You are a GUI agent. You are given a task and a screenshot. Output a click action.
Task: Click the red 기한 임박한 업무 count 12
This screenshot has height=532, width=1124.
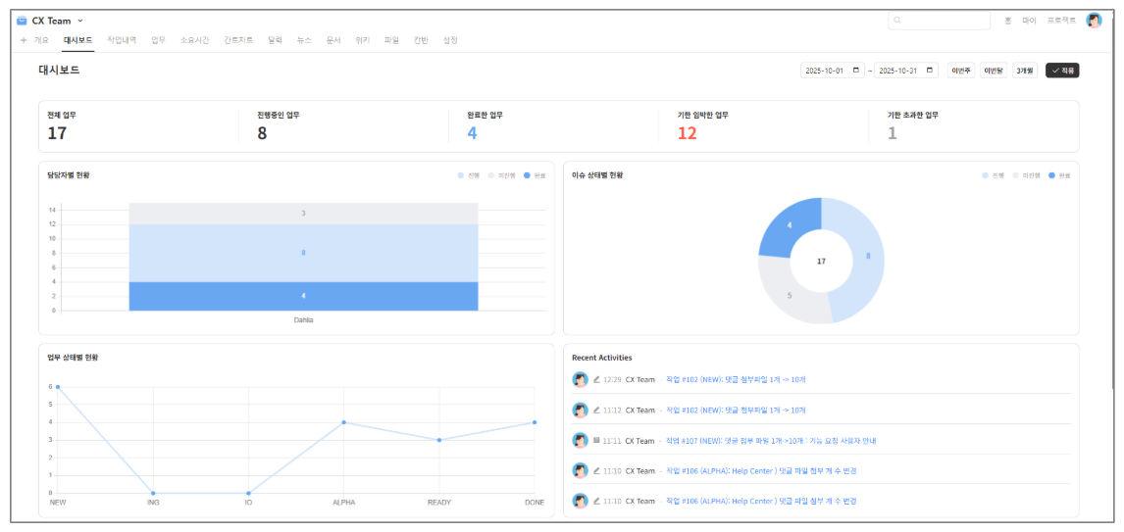click(687, 133)
